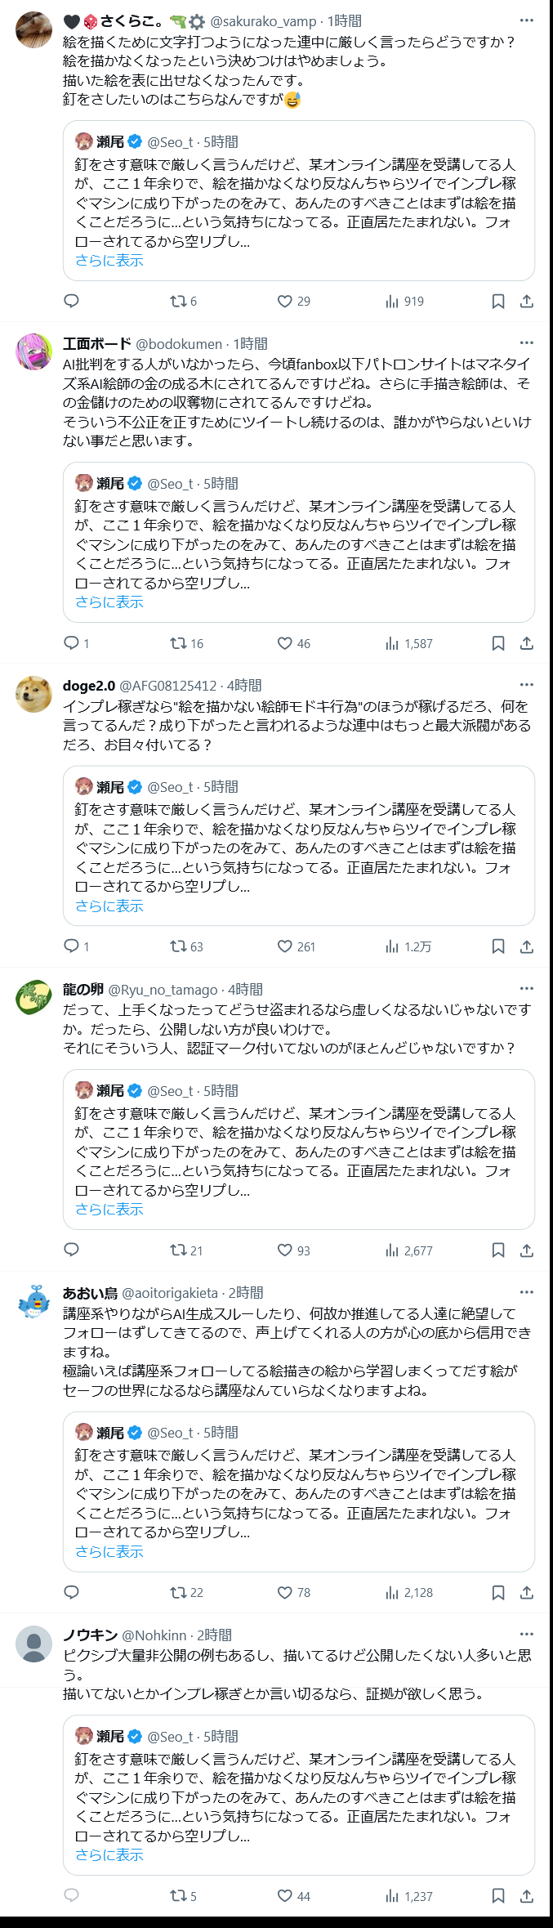Image resolution: width=553 pixels, height=1928 pixels.
Task: Bookmark the 龍の卵 tweet
Action: [498, 1250]
